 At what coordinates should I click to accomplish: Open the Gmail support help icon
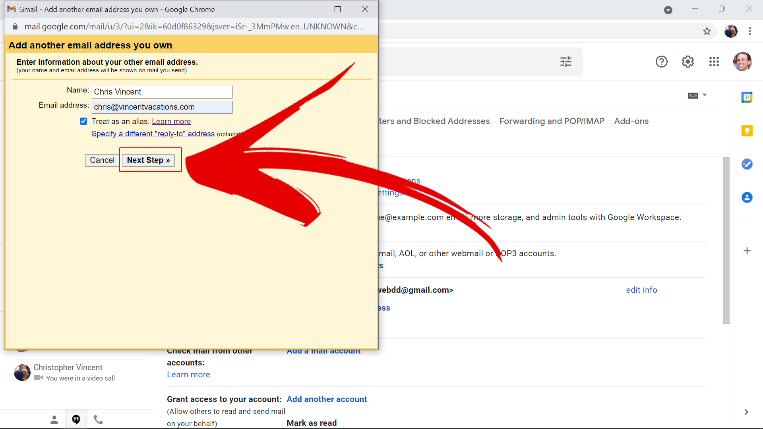point(662,62)
